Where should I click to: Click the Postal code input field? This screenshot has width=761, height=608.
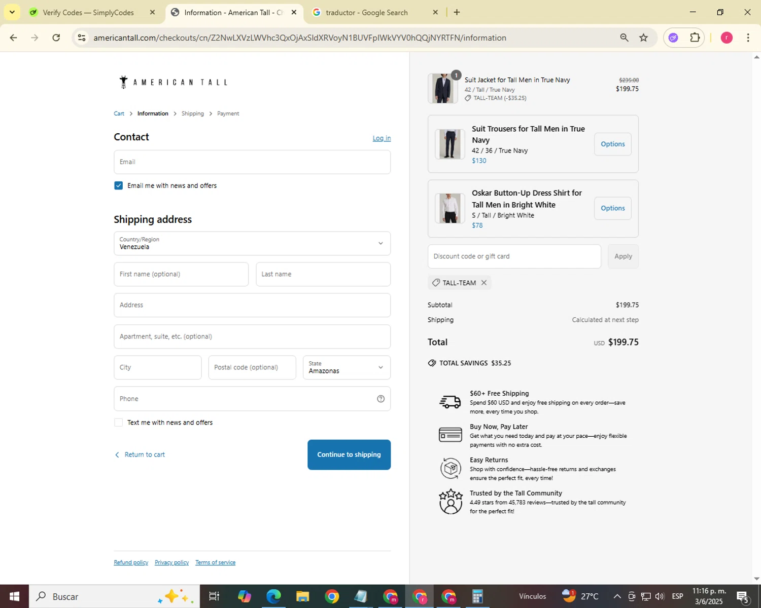(252, 367)
